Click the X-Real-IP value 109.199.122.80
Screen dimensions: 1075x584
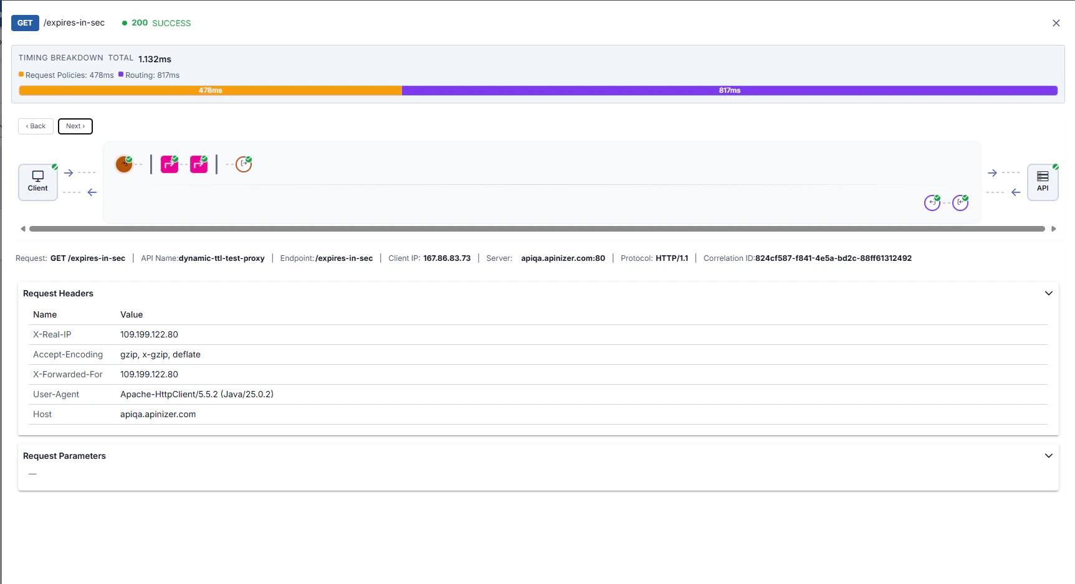coord(149,334)
